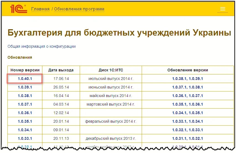
Task: Click update-from 1.0.33.1 in 09.01.14 row
Action: [196, 130]
